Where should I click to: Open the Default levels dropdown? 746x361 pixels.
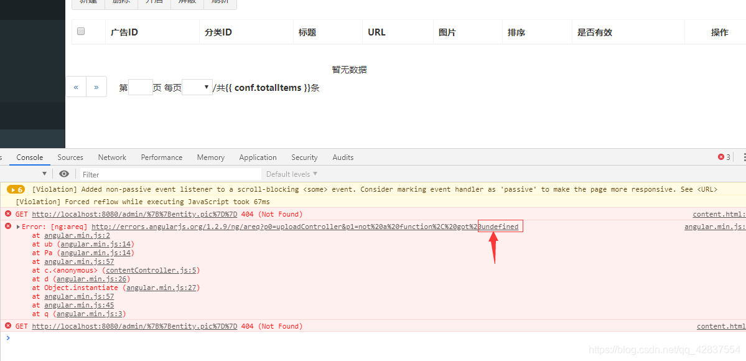click(x=292, y=174)
